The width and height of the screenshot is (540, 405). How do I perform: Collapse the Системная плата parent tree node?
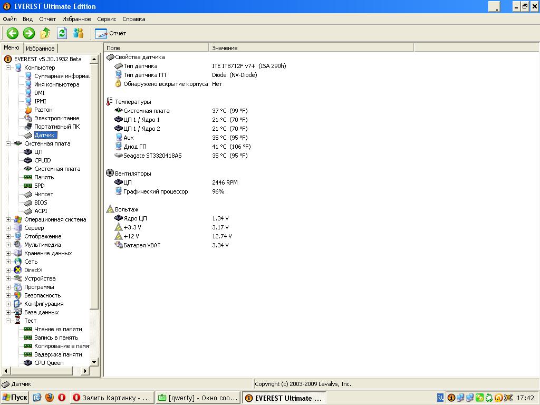[x=8, y=143]
